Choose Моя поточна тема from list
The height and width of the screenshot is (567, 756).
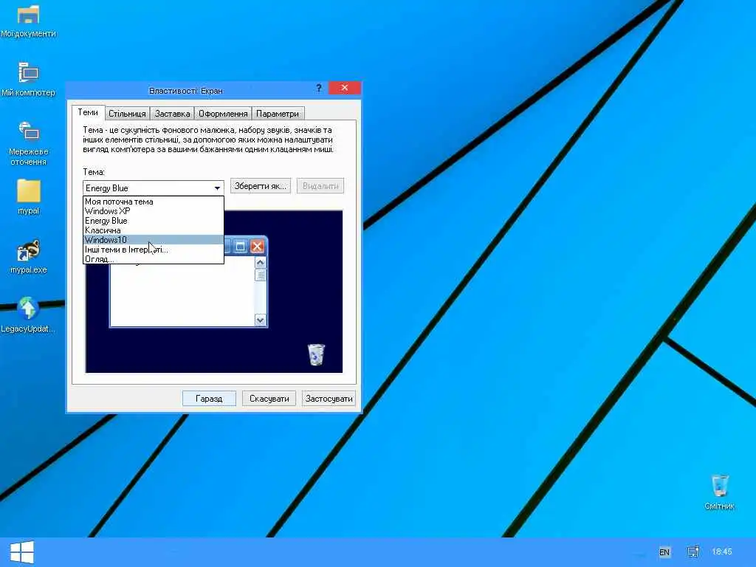(x=154, y=202)
